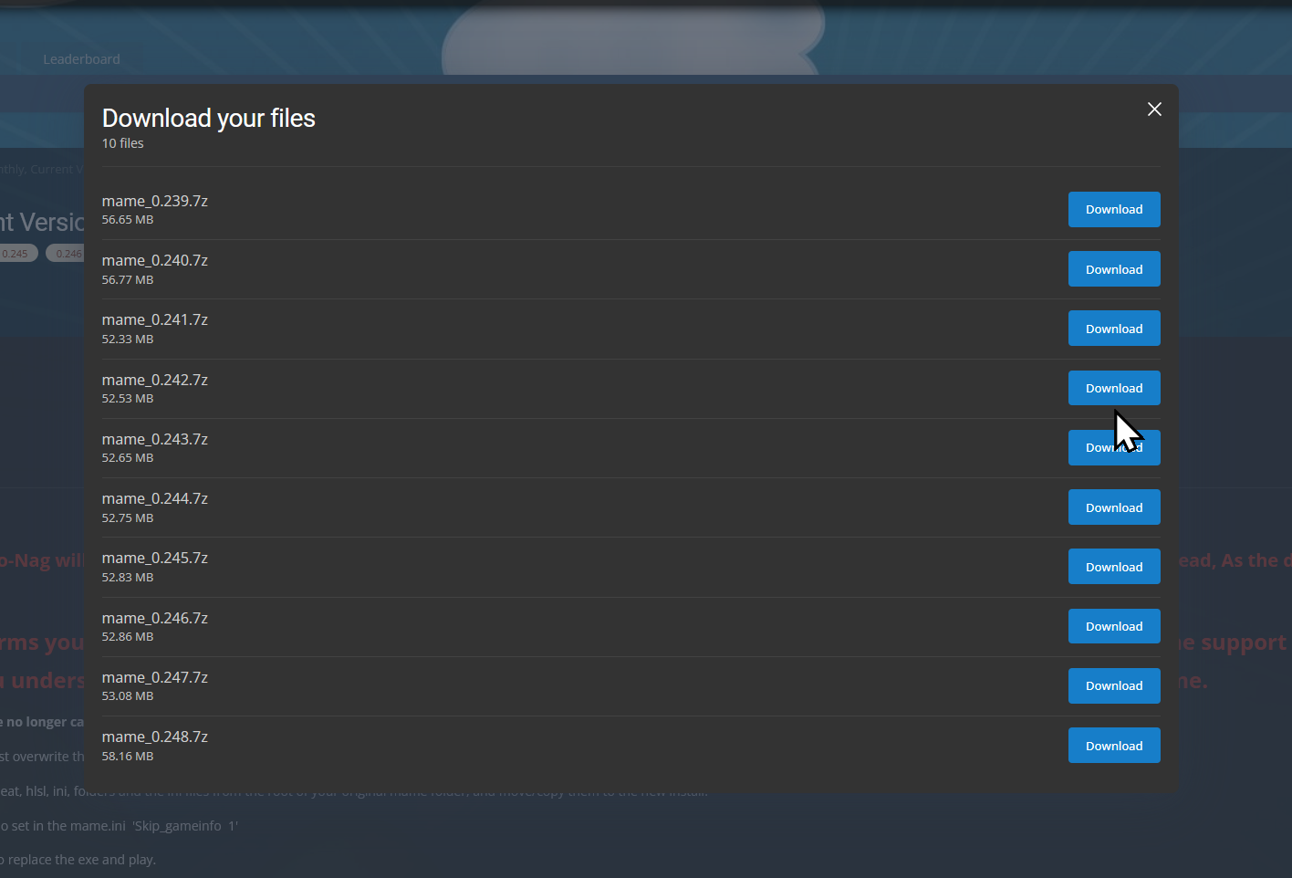Click the 10 files count text

point(123,143)
